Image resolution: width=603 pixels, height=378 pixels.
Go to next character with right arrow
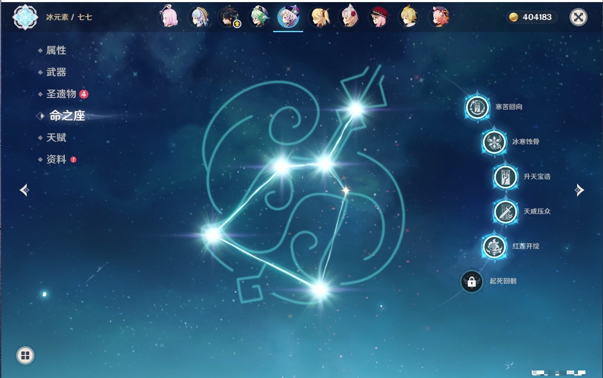pos(579,190)
